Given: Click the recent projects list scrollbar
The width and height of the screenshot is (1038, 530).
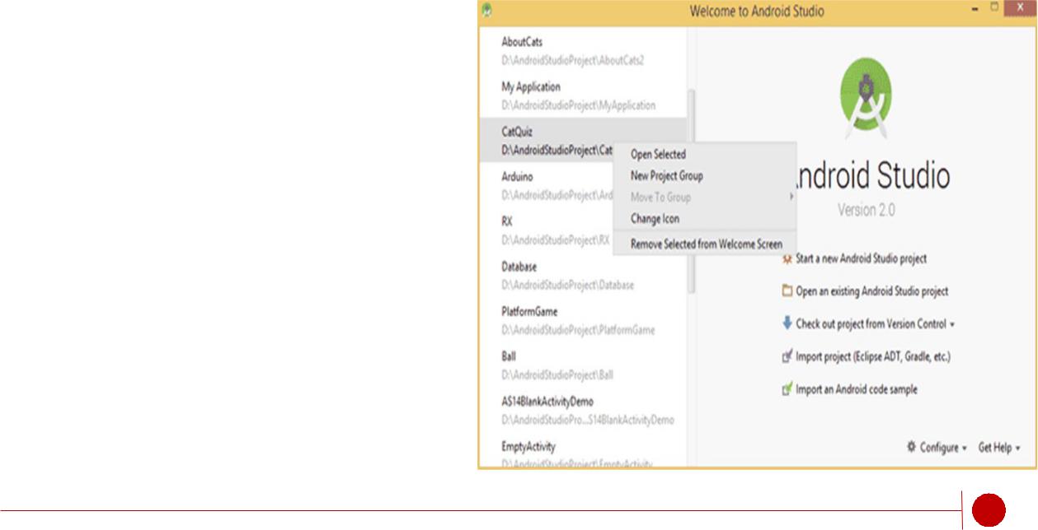Looking at the screenshot, I should coord(692,189).
